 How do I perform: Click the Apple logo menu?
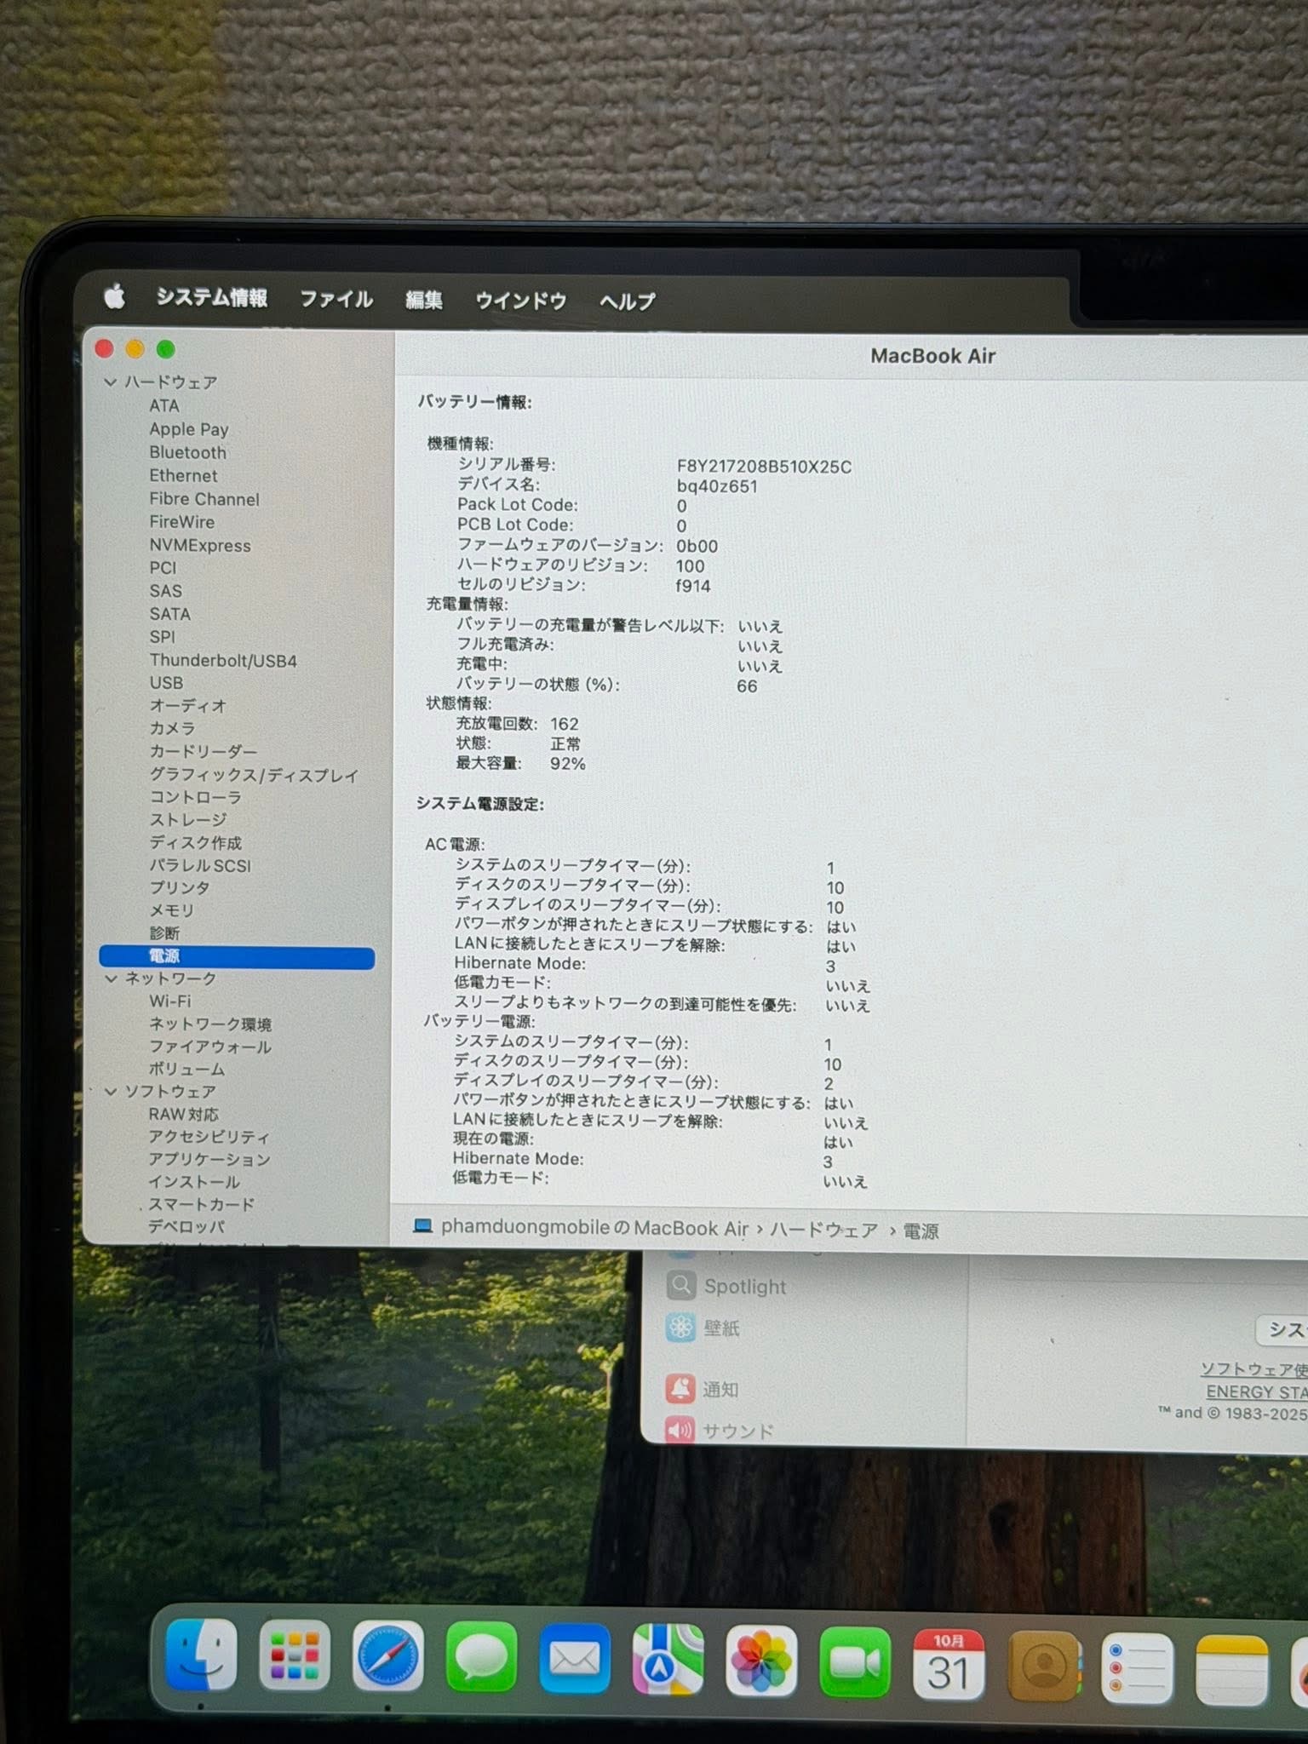point(114,296)
